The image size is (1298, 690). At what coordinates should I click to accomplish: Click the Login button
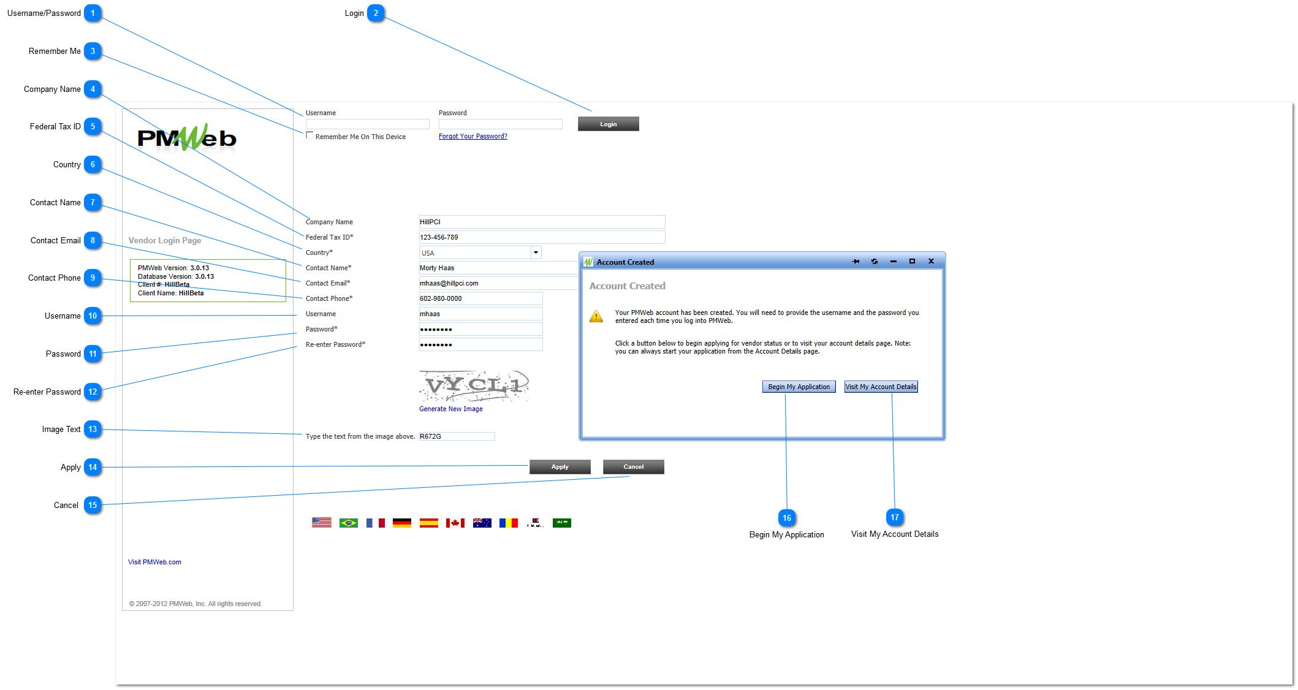(609, 124)
